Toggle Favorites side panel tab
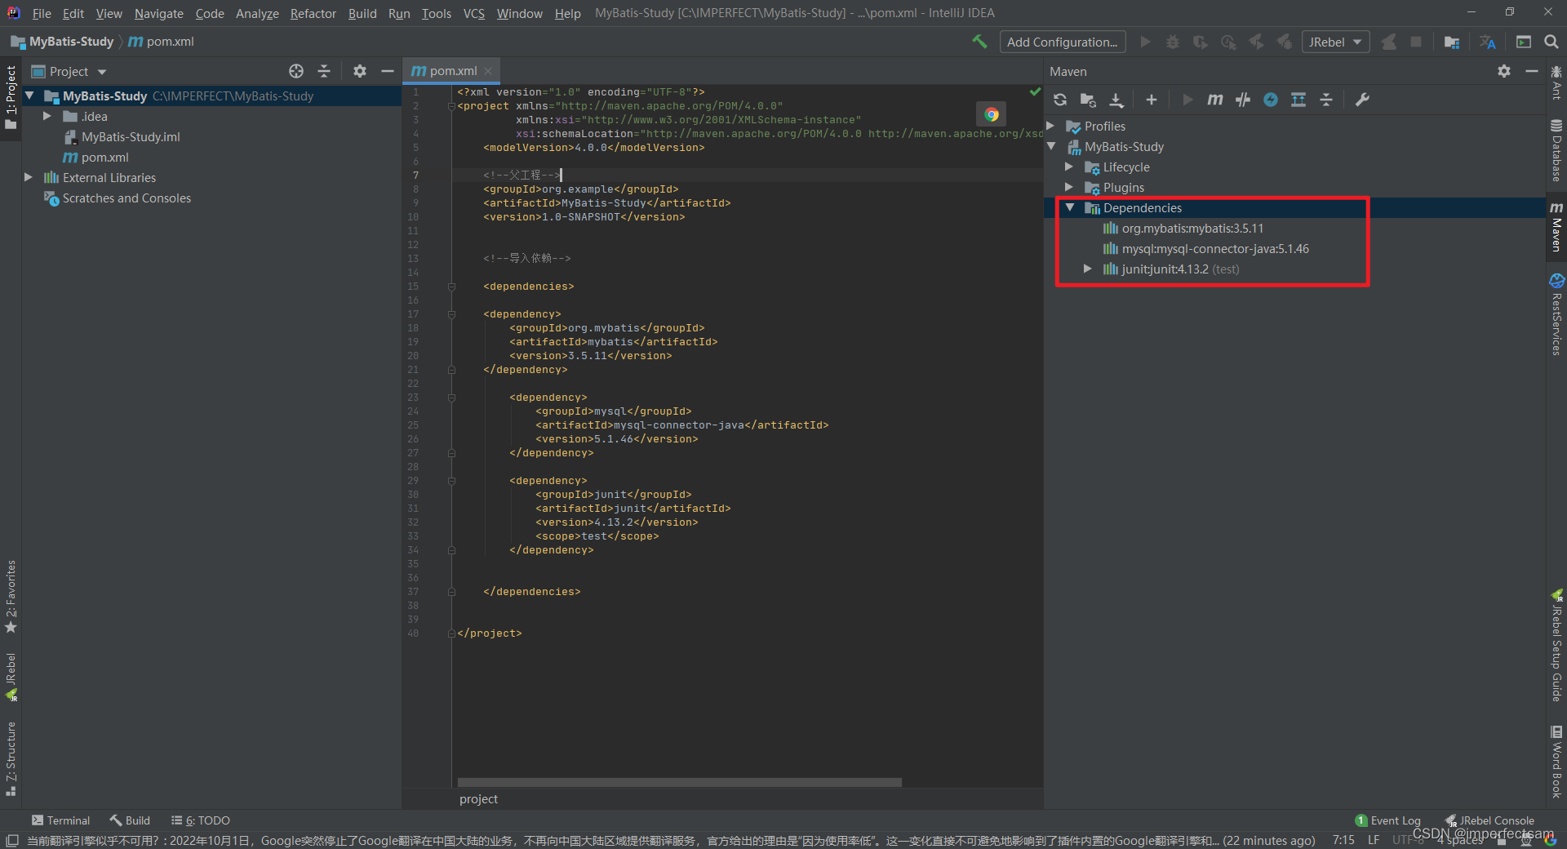 11,597
